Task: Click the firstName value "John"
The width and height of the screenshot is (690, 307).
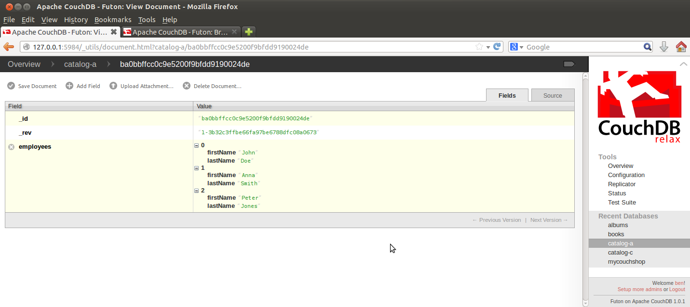Action: 248,153
